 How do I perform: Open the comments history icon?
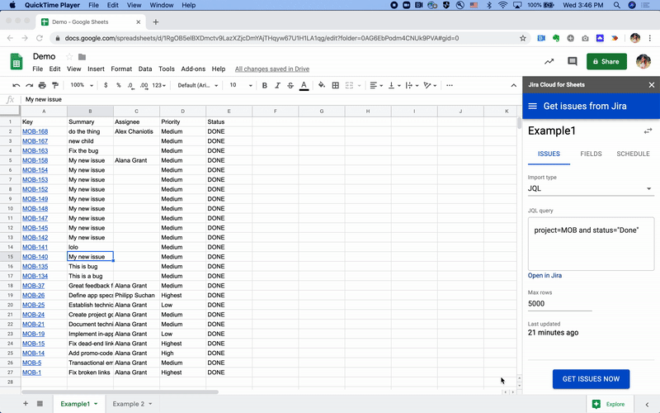[573, 61]
